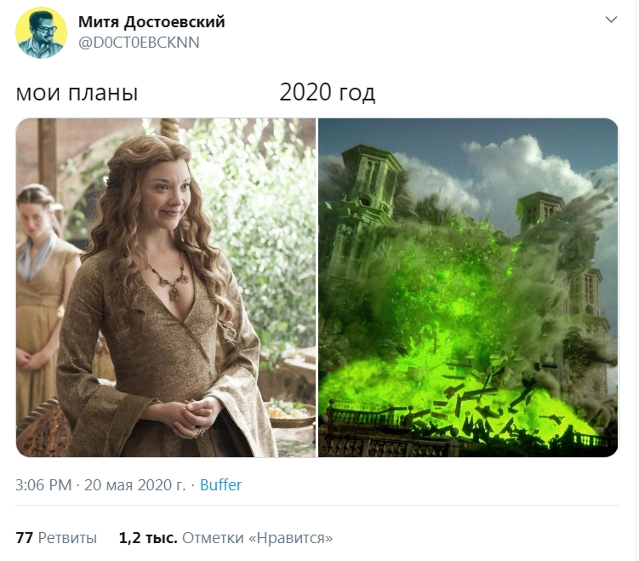Click the tweet text мои планы

click(77, 93)
